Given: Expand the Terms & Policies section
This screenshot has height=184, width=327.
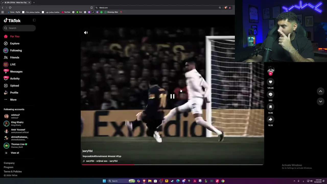Looking at the screenshot, I should tap(13, 171).
